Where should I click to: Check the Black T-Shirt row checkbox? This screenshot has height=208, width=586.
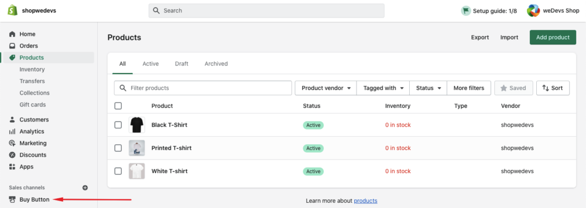[x=118, y=125]
